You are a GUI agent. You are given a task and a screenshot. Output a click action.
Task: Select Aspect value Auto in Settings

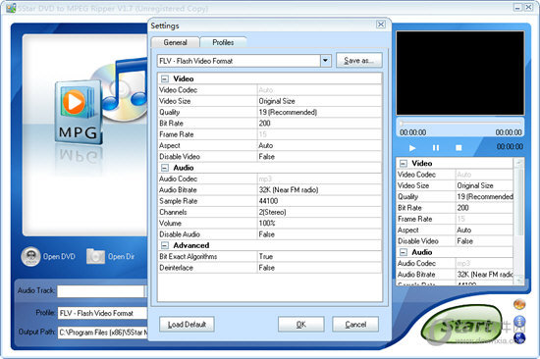(320, 145)
